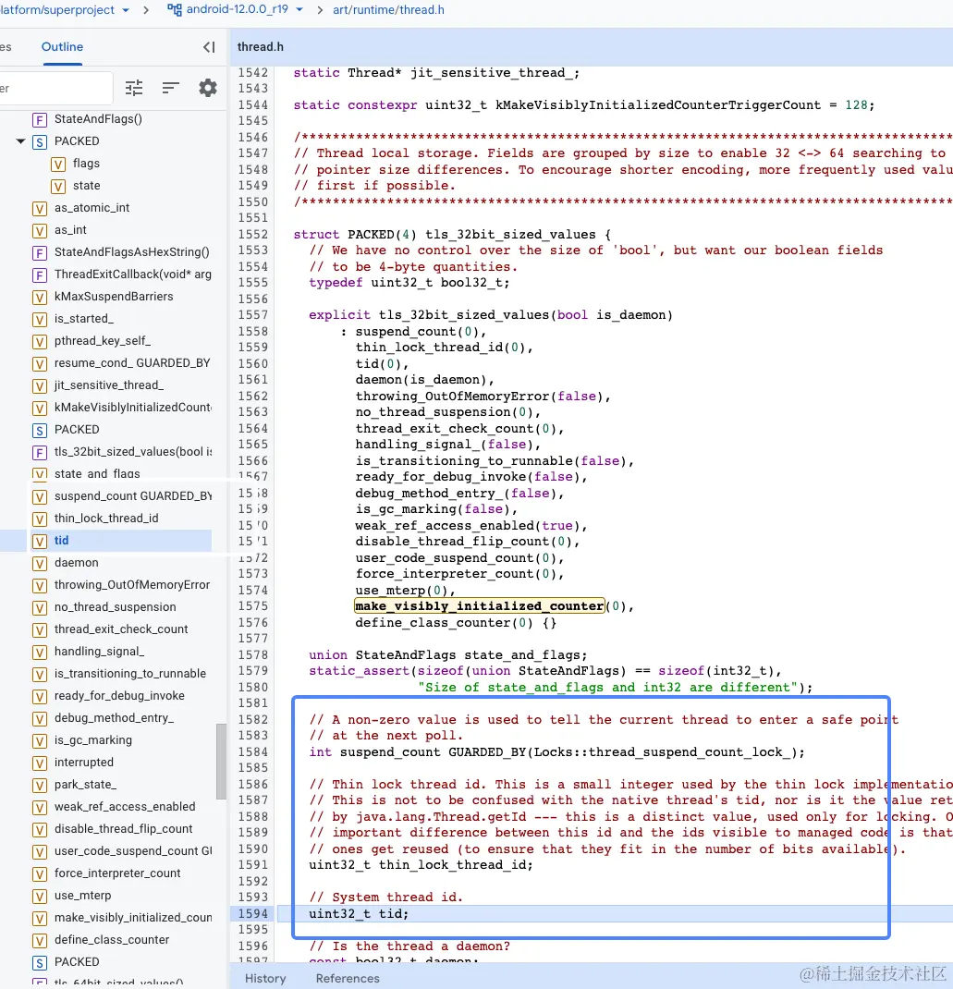This screenshot has height=989, width=953.
Task: Select highlighted tid outline entry
Action: pyautogui.click(x=61, y=541)
